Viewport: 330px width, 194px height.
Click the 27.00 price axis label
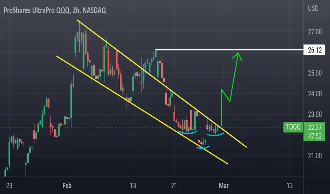[x=315, y=32]
